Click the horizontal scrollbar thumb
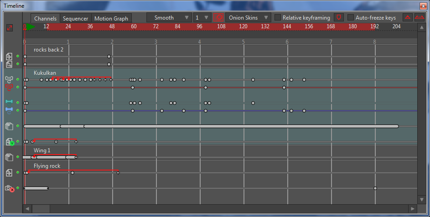This screenshot has height=217, width=430. tap(41, 209)
